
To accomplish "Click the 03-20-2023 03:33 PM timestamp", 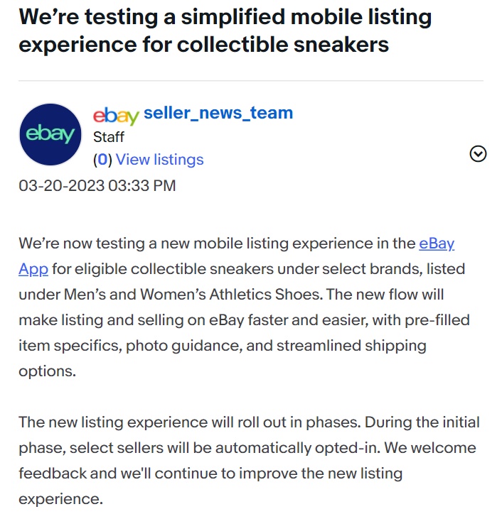I will 97,185.
